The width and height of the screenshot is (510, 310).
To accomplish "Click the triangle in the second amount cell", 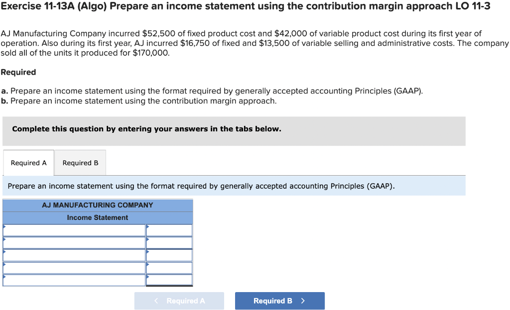I will (148, 239).
